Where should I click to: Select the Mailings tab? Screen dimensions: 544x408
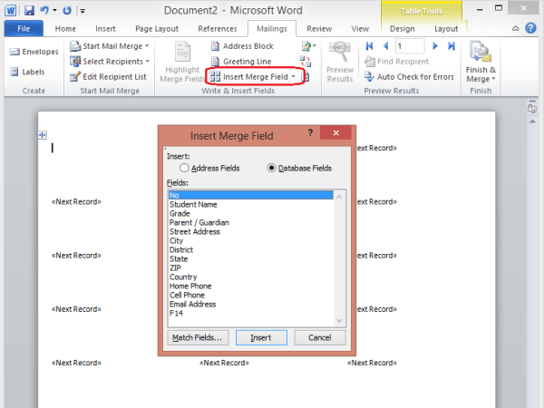272,29
